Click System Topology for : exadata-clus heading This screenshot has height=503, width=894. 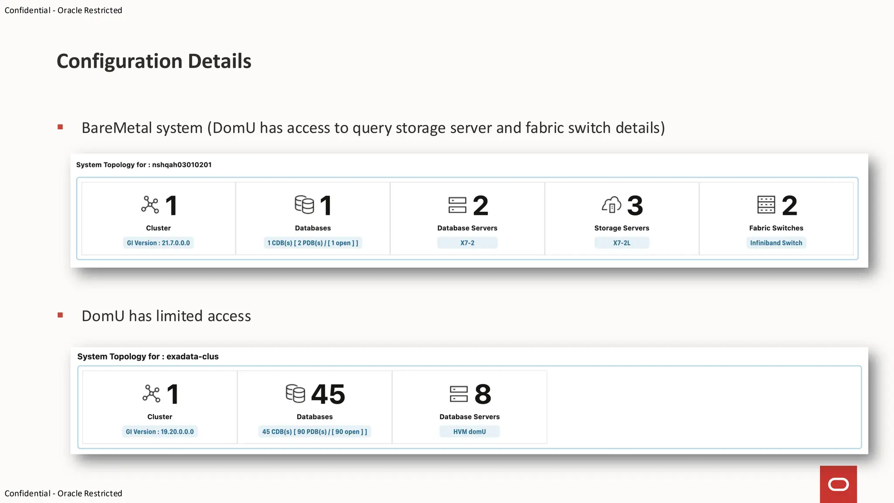(148, 356)
